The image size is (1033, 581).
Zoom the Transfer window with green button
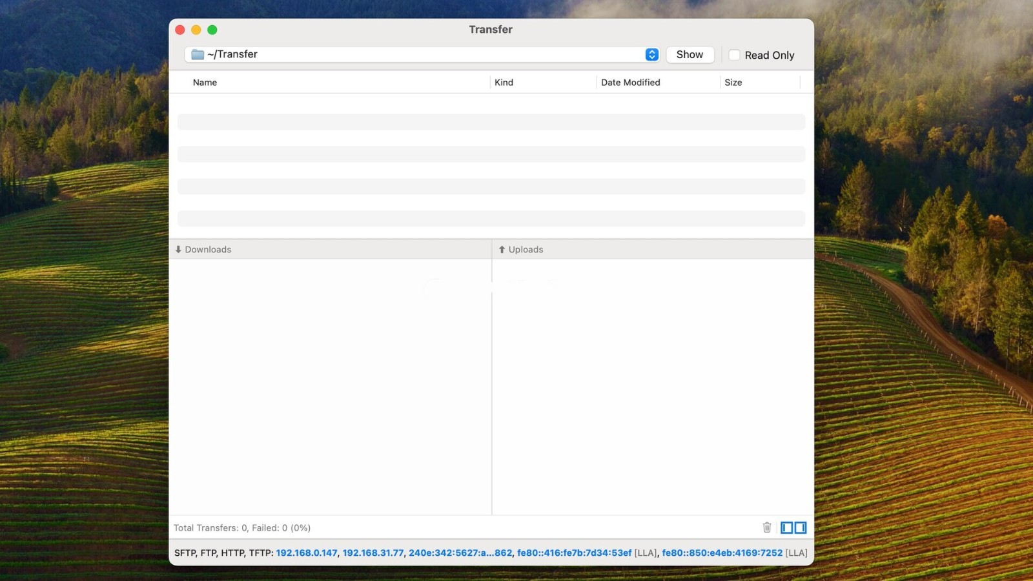(x=212, y=30)
